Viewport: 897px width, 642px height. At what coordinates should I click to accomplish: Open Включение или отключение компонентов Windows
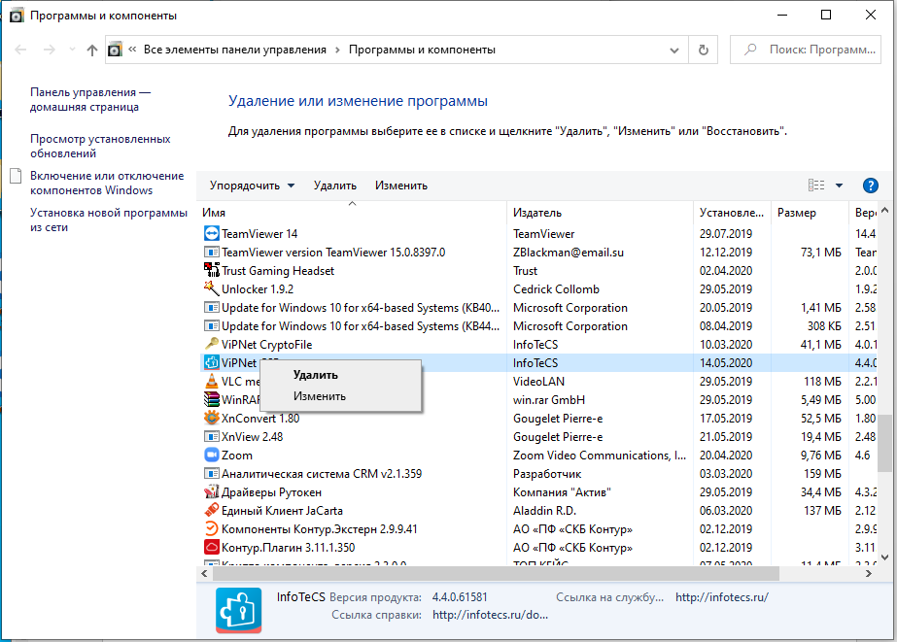pos(106,183)
